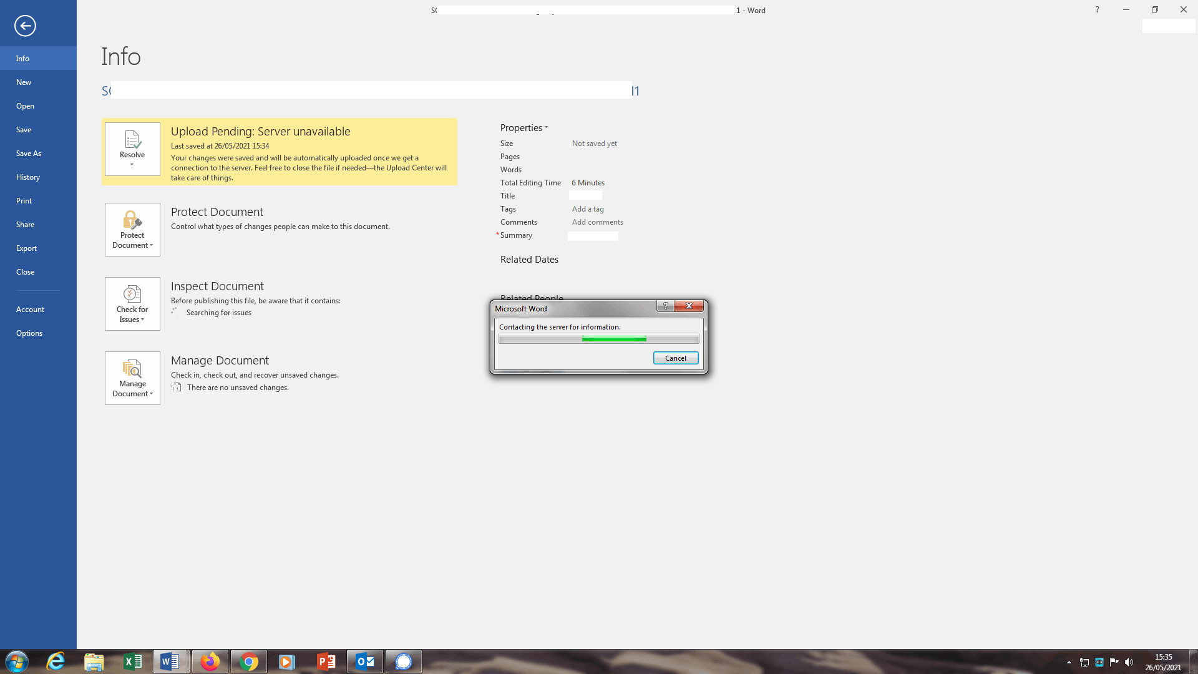Expand the Properties dropdown
Screen dimensions: 1198x674
524,128
